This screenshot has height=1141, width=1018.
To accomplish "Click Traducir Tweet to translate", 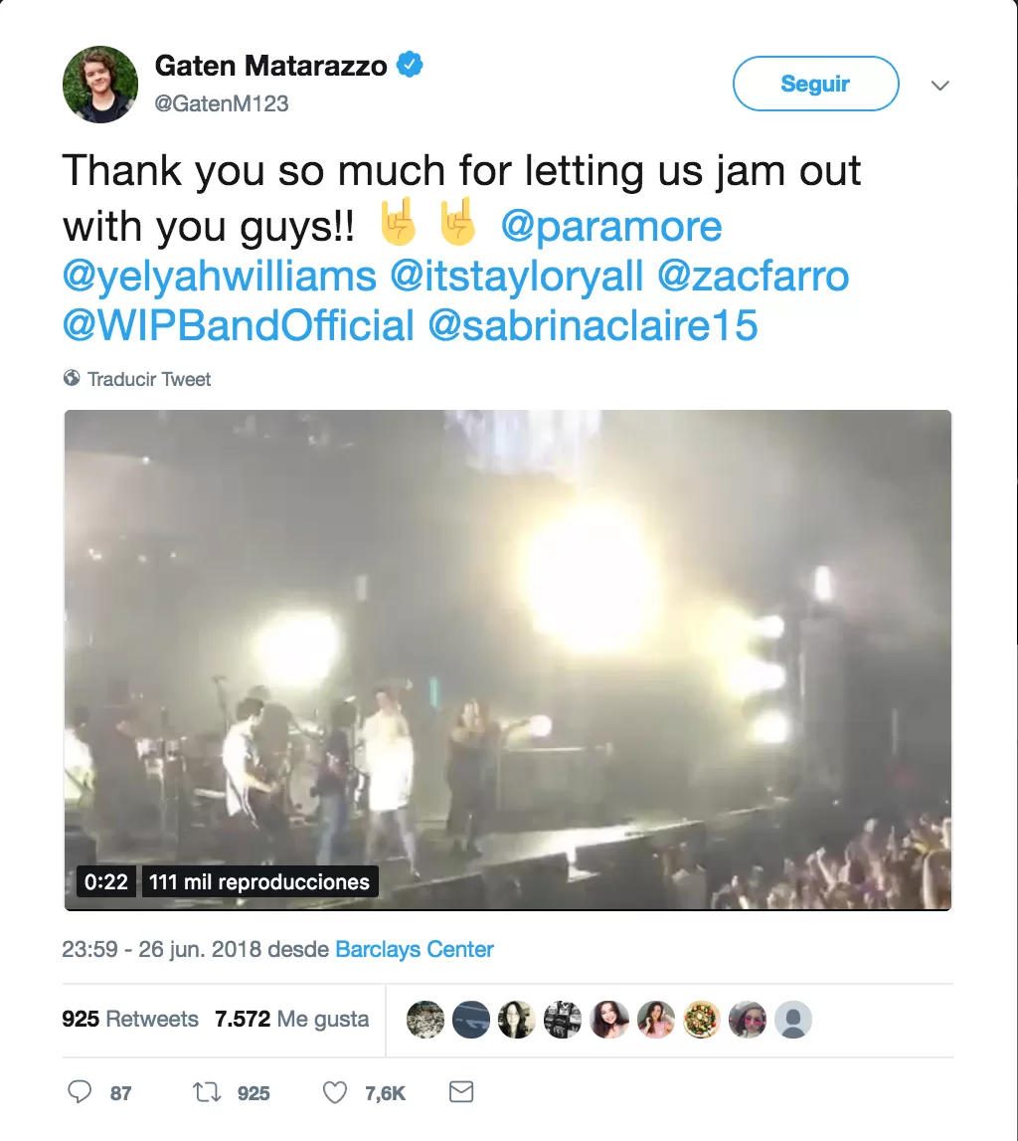I will click(x=149, y=379).
